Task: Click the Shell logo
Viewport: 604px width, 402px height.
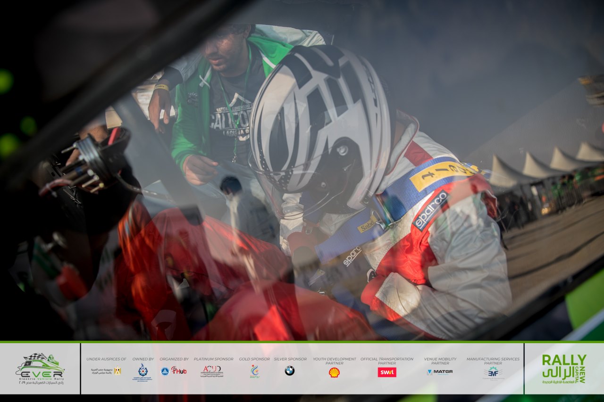Action: [x=334, y=372]
